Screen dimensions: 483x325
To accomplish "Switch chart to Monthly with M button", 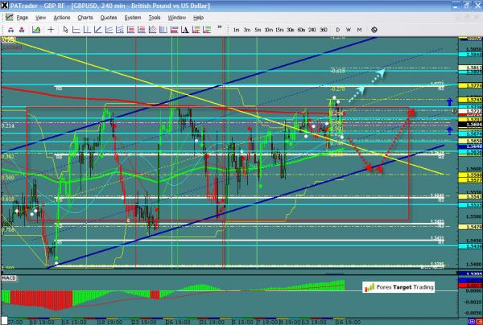I will pos(359,30).
